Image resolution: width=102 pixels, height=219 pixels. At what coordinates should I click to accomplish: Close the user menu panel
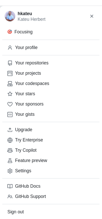[x=92, y=16]
